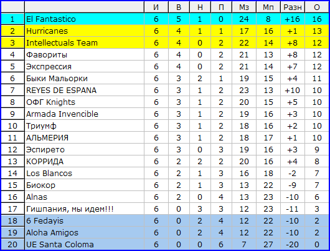330x251 pixels.
Task: Click the Hurricanes team name
Action: click(47, 31)
